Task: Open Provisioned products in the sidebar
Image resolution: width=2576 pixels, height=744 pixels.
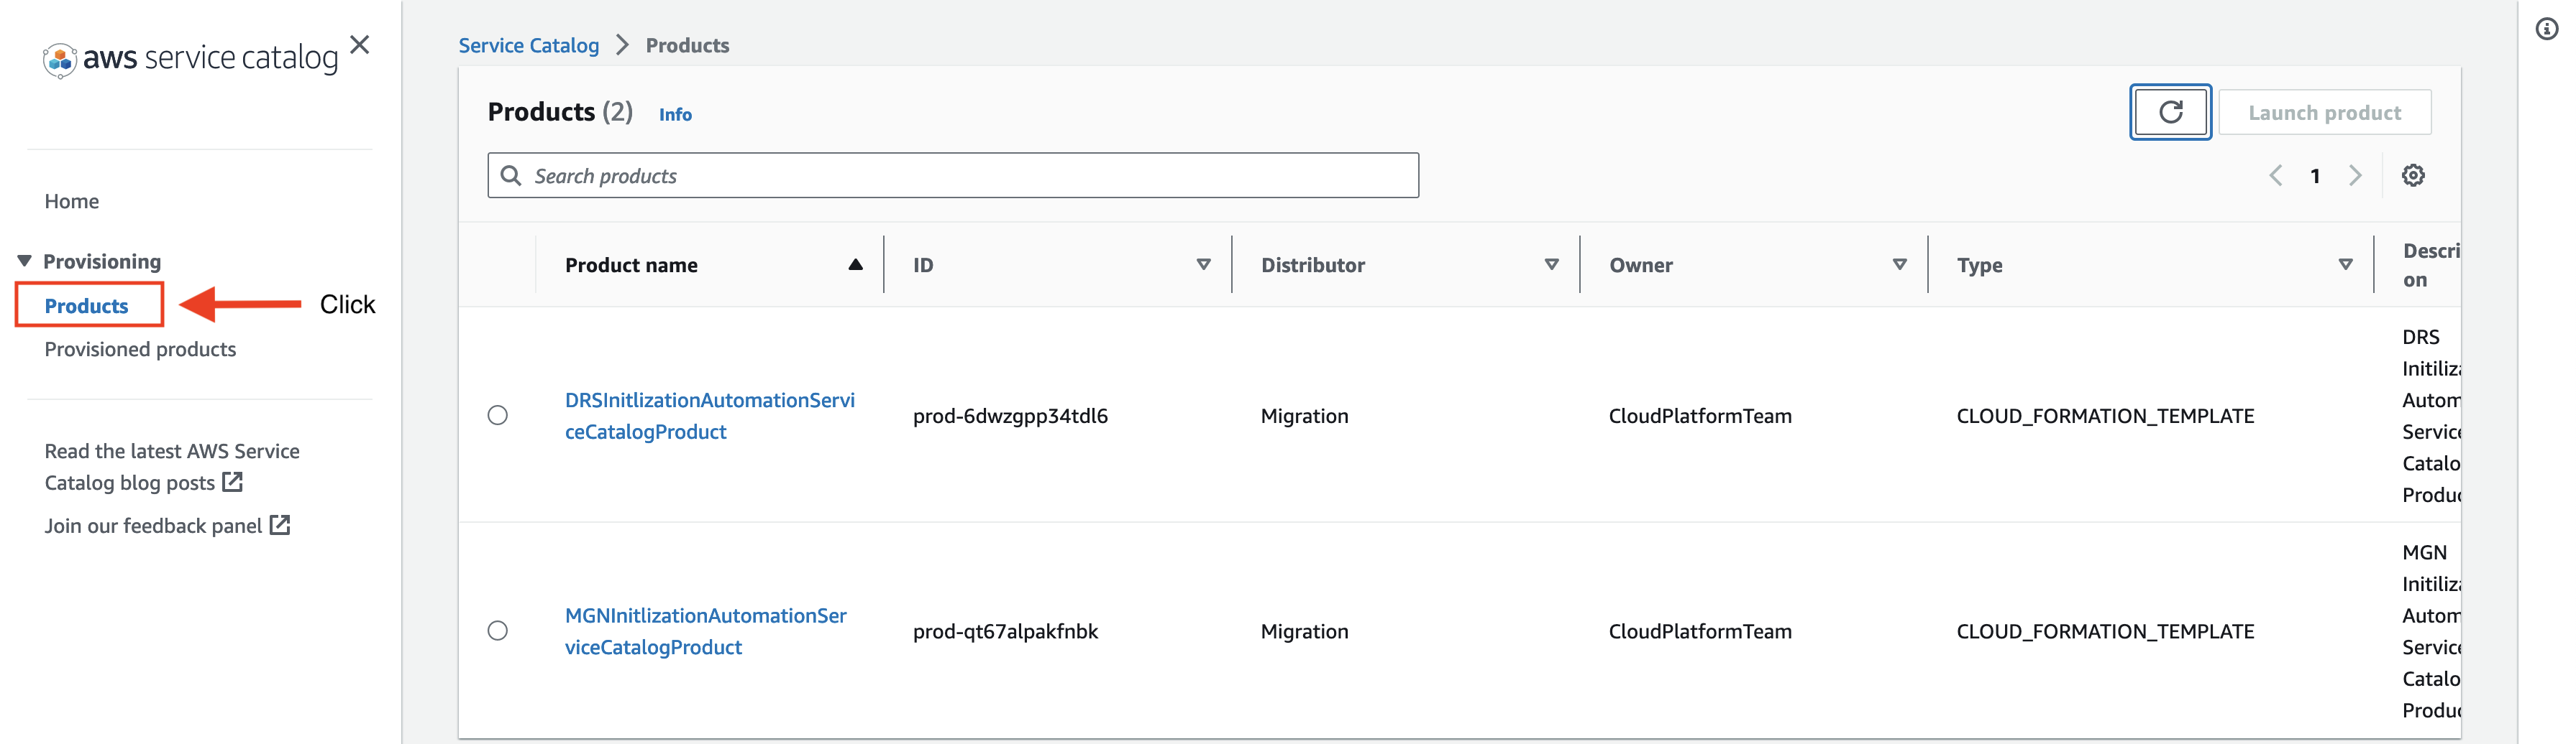Action: [x=140, y=348]
